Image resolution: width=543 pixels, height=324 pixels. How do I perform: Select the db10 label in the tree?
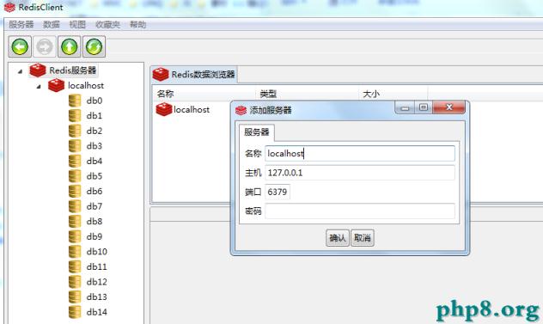(x=97, y=252)
